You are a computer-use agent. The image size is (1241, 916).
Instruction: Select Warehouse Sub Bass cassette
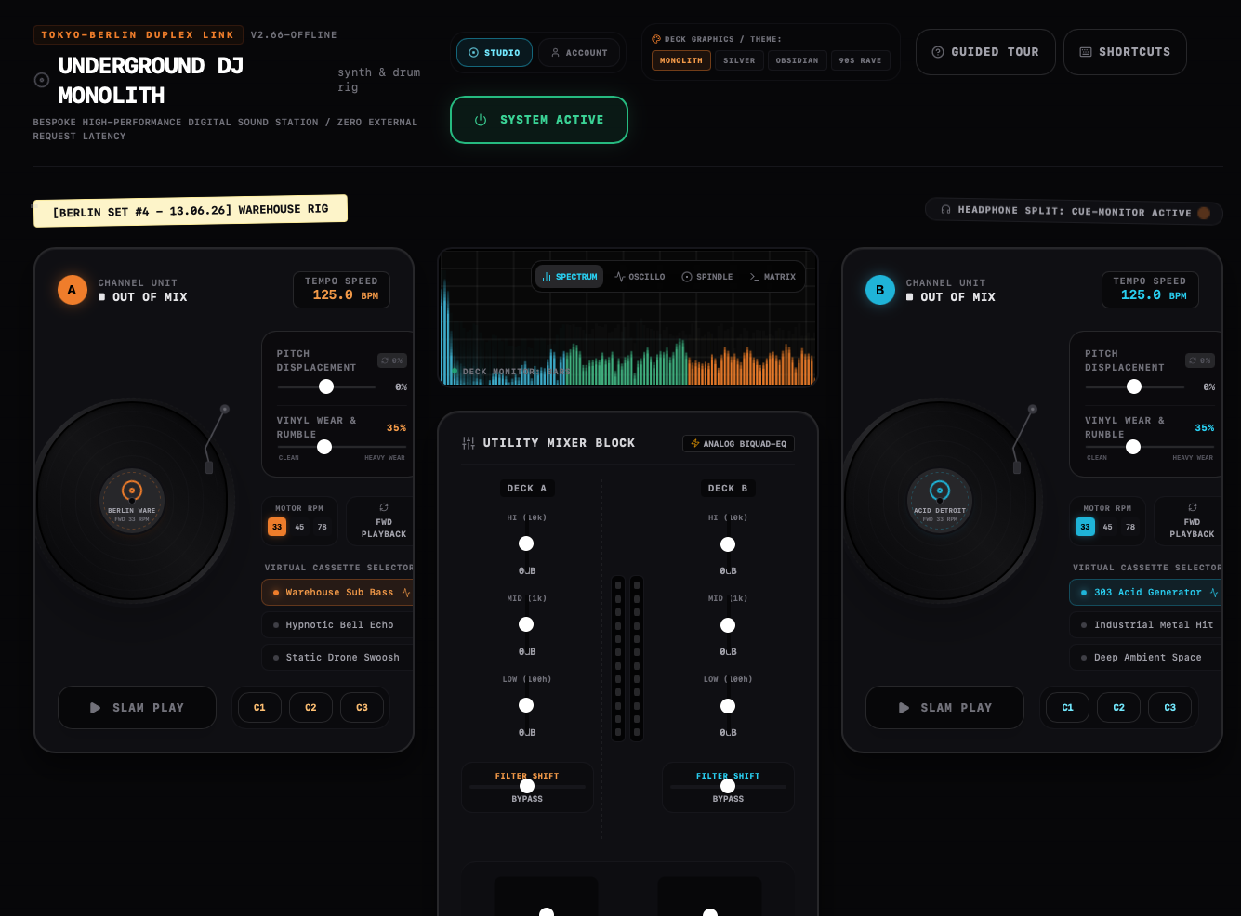coord(338,593)
